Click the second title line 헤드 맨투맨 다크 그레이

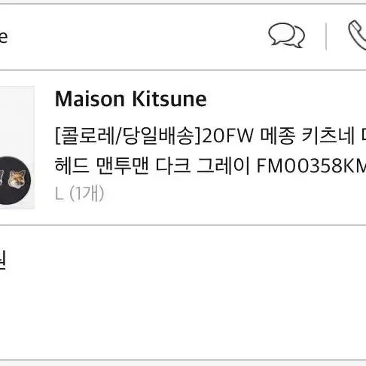point(152,166)
